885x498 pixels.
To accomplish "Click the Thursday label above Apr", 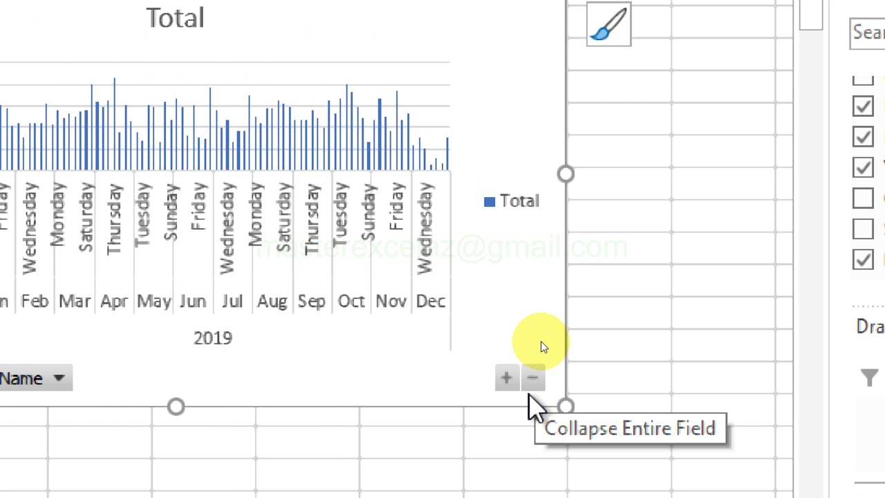I will click(115, 219).
